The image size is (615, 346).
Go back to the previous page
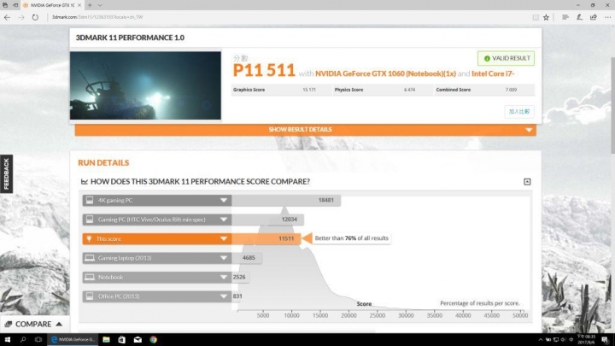7,17
